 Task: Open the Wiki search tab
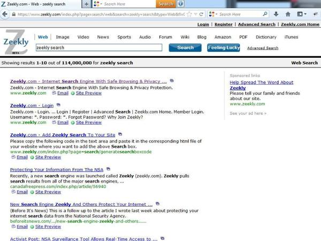click(x=185, y=37)
